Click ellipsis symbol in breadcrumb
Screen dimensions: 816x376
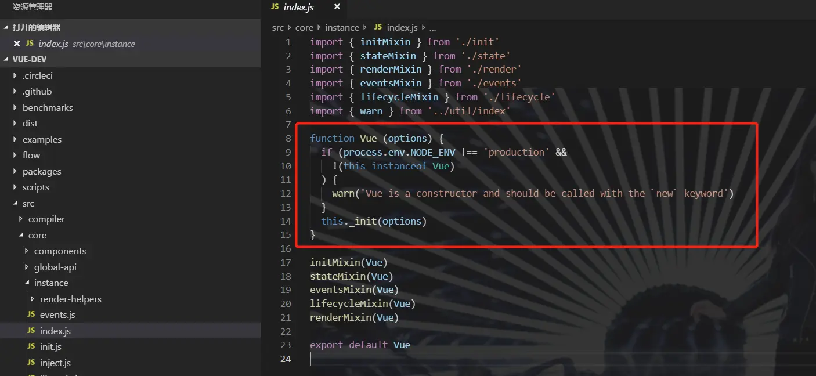coord(432,28)
